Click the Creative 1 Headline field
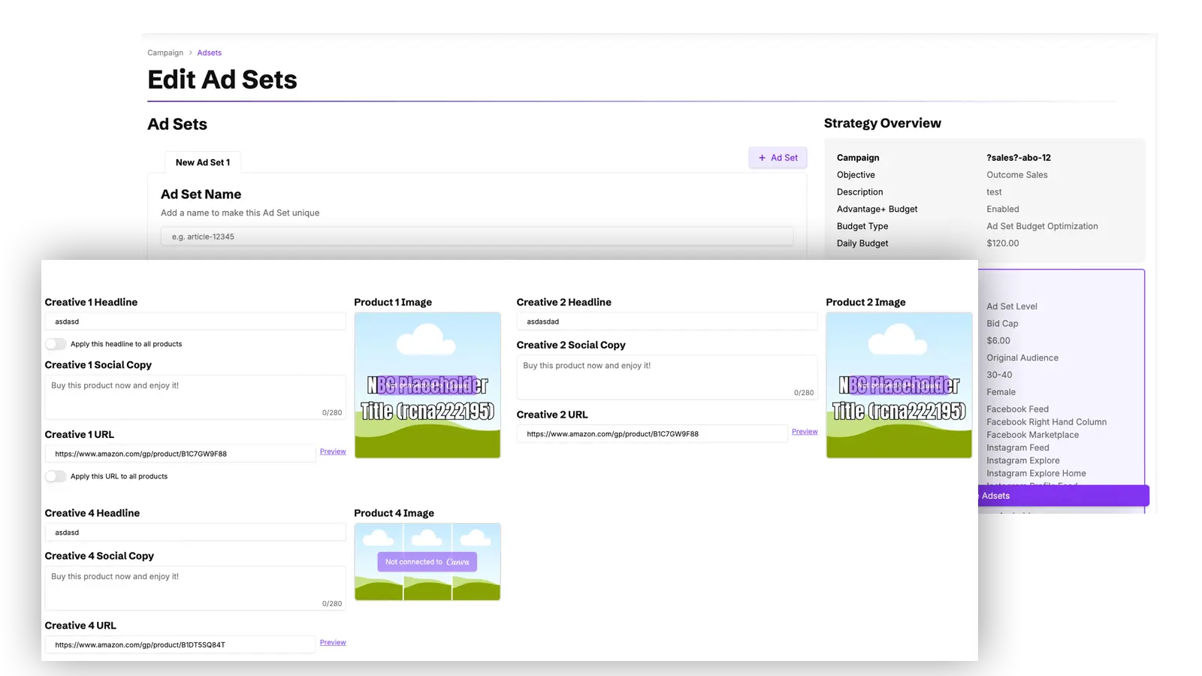1202x676 pixels. click(x=195, y=321)
